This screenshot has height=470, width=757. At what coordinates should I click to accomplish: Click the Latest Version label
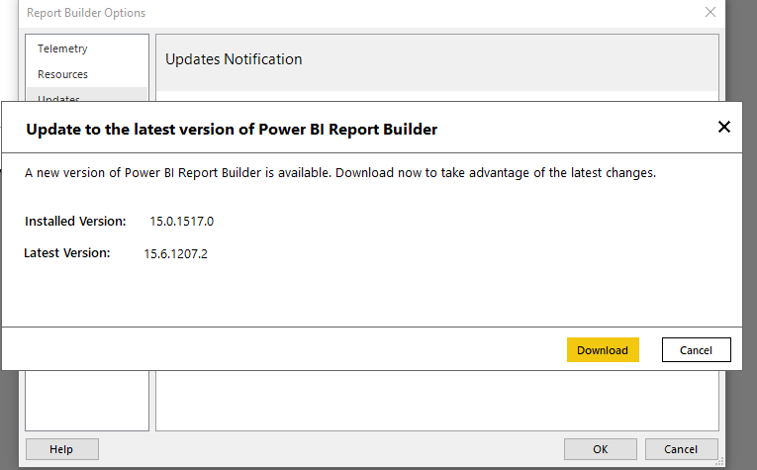click(x=67, y=253)
